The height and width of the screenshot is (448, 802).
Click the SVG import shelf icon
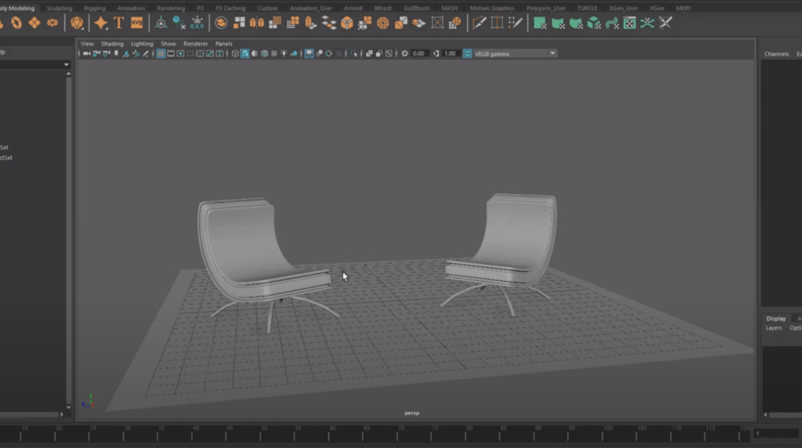point(136,23)
